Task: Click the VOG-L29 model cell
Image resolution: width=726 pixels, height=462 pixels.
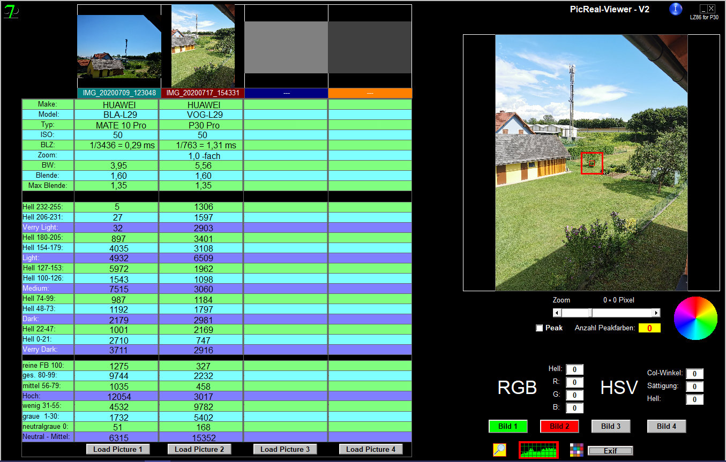Action: coord(201,115)
